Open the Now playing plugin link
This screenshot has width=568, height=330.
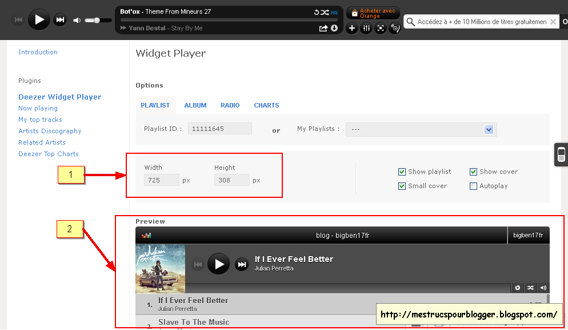point(38,108)
